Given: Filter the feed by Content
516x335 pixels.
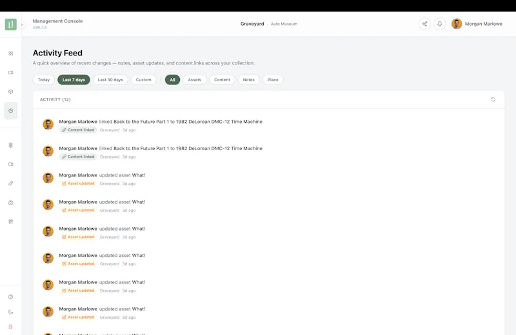Looking at the screenshot, I should [222, 80].
